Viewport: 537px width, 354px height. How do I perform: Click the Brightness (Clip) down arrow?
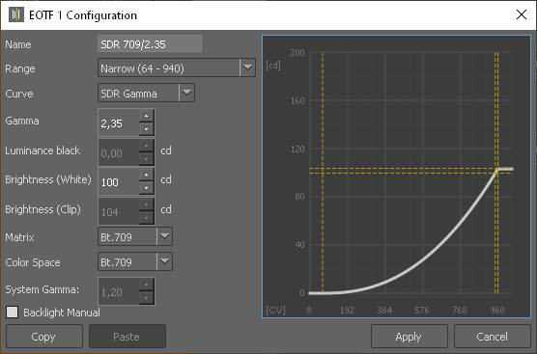[147, 218]
